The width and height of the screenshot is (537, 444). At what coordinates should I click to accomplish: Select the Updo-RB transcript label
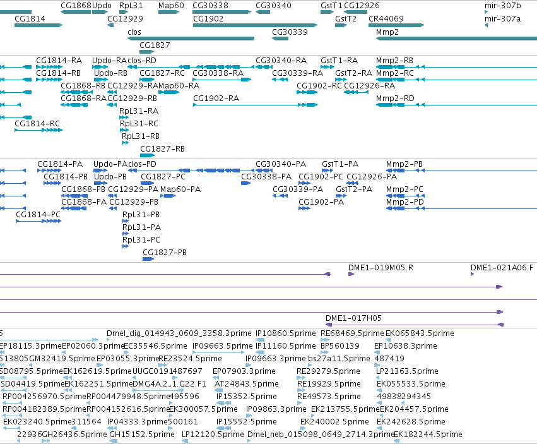tap(110, 73)
